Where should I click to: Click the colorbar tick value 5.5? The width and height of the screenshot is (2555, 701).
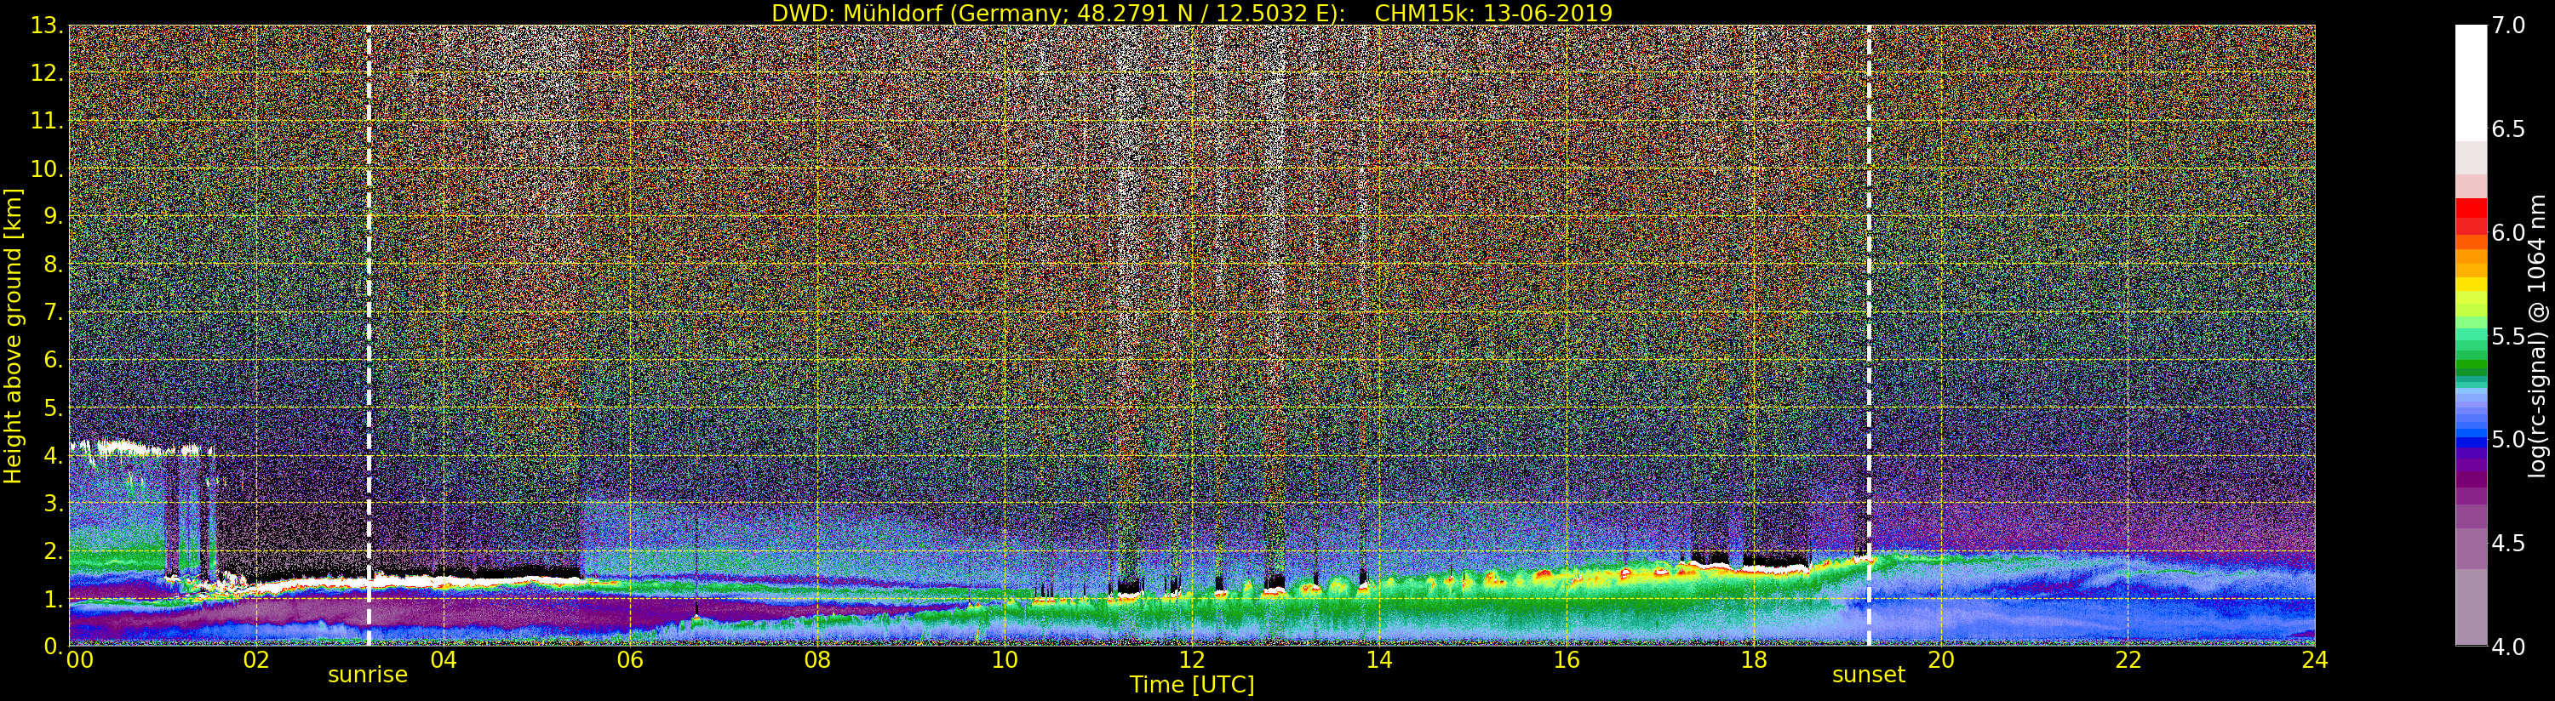(x=2509, y=336)
